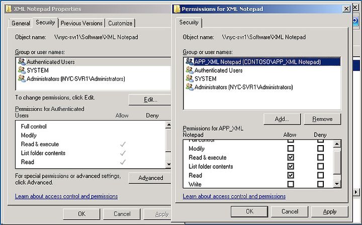
Task: Tick Deny checkbox for Write
Action: (x=320, y=184)
